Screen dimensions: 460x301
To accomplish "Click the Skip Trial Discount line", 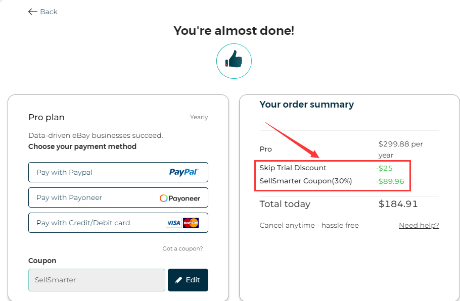I will [x=293, y=168].
